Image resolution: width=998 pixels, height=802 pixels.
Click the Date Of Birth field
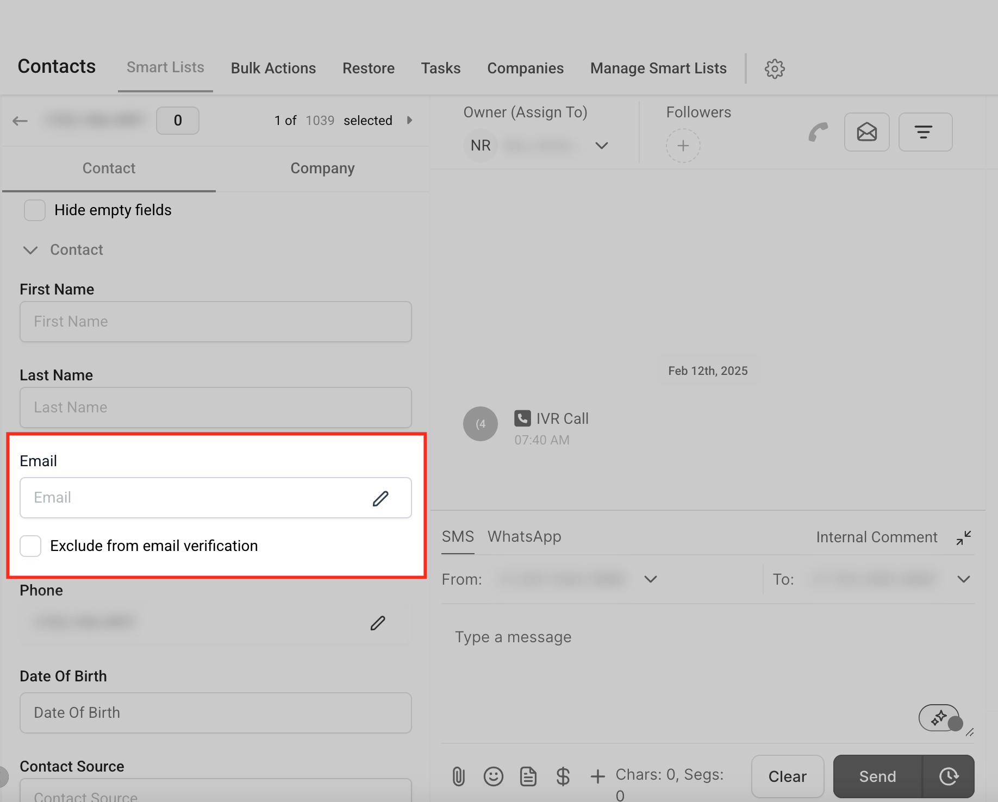[216, 713]
